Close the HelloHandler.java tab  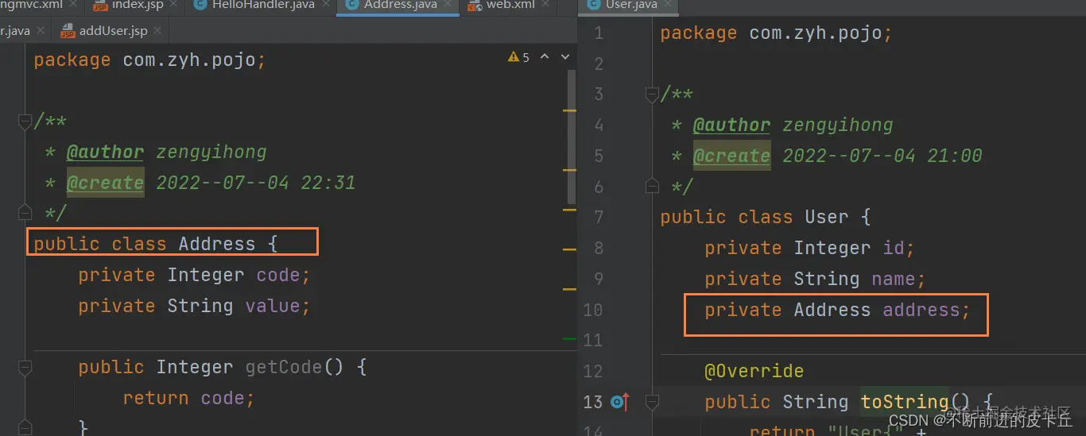click(x=326, y=5)
